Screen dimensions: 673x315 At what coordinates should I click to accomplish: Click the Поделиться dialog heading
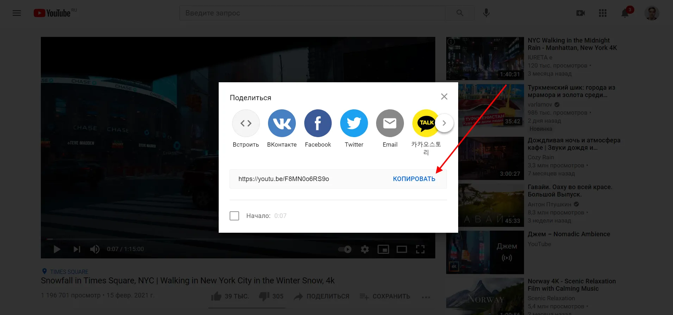(x=250, y=98)
